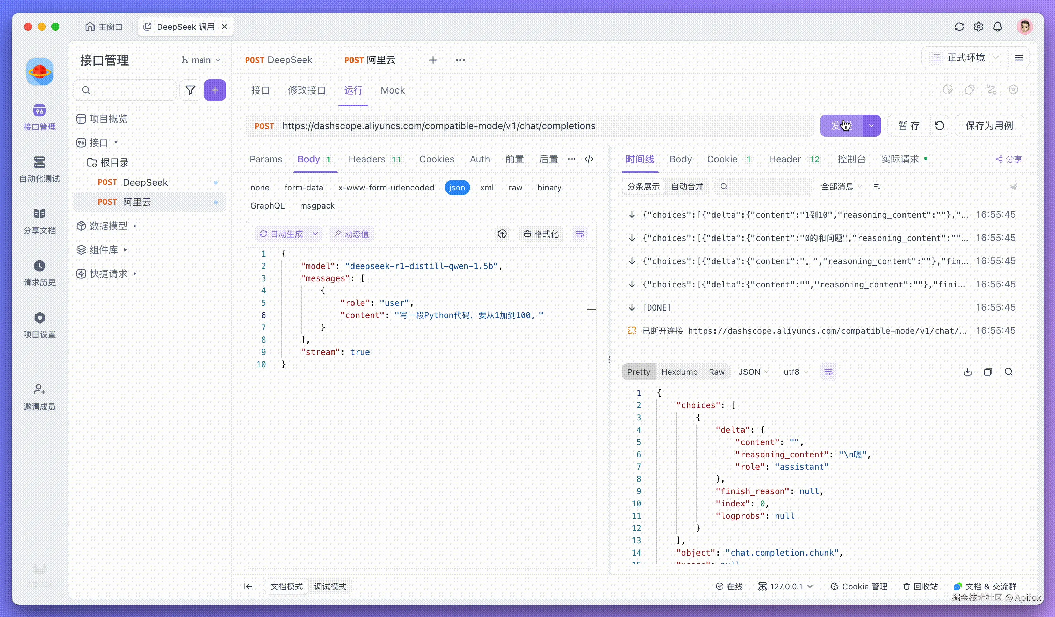1055x617 pixels.
Task: Click the 分享 share link
Action: pyautogui.click(x=1009, y=159)
